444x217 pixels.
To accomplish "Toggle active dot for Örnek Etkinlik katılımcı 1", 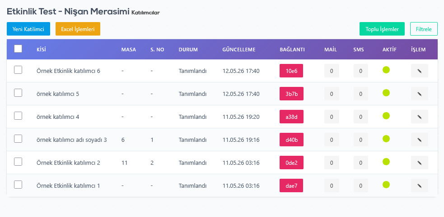I will [x=386, y=185].
